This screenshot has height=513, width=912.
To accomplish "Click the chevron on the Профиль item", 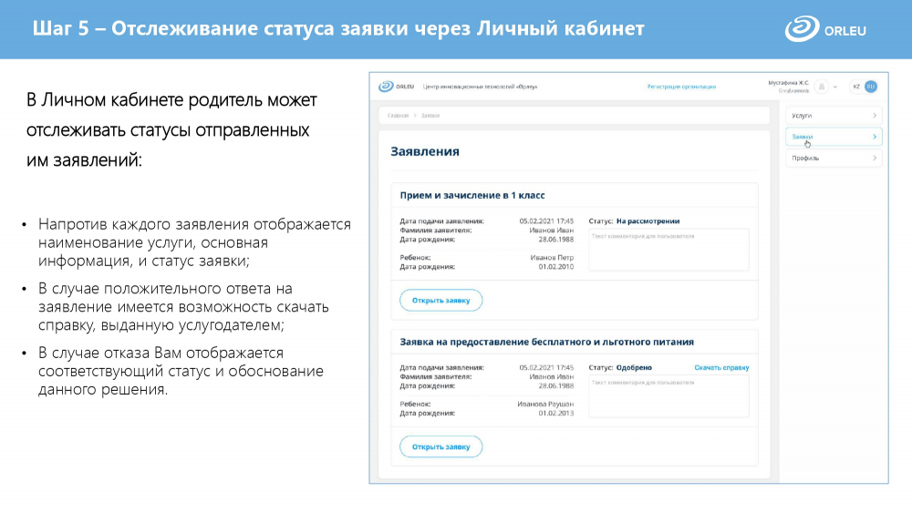I will [x=875, y=158].
